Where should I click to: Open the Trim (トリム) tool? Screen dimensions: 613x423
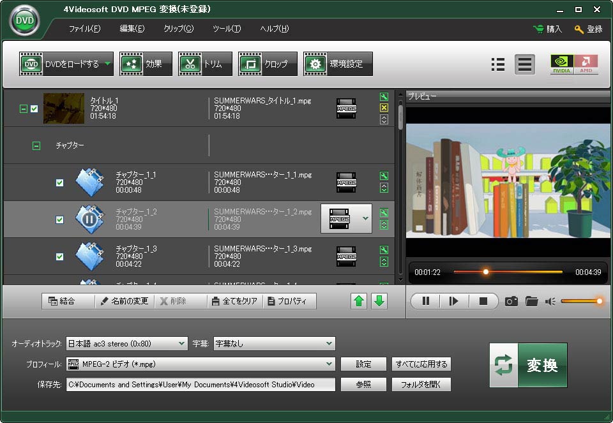(205, 64)
